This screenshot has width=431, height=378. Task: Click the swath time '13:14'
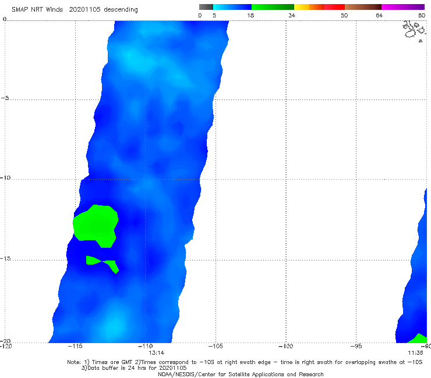point(157,353)
